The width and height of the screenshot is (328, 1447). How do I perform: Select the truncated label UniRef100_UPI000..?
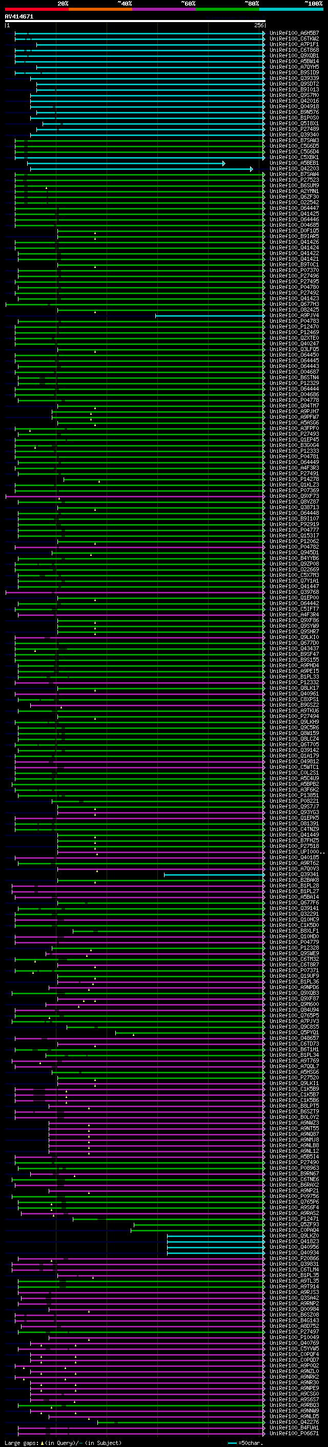click(297, 852)
